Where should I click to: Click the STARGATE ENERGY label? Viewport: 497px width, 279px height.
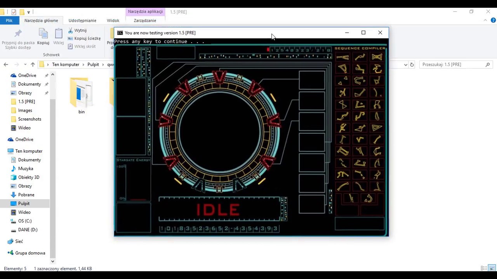[133, 160]
